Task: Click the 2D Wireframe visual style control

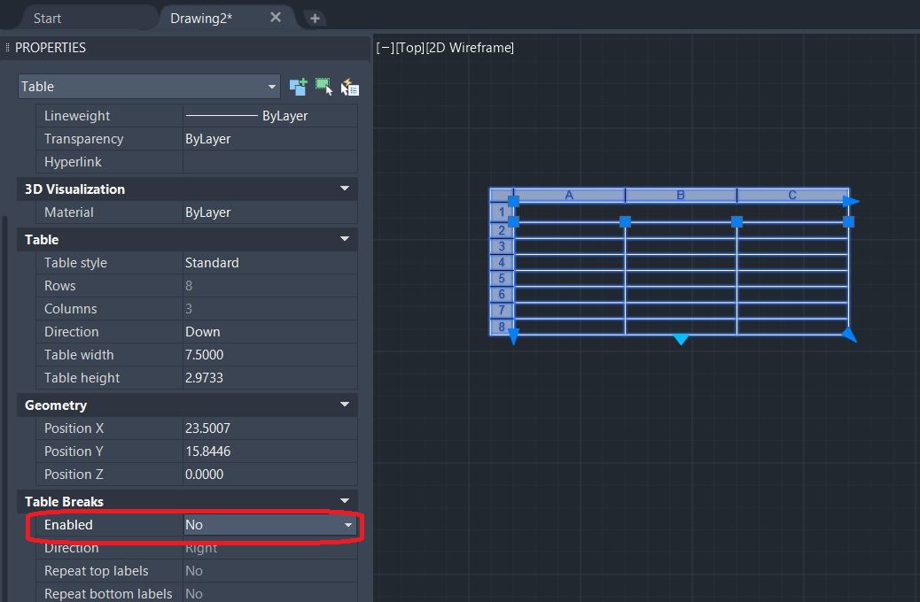Action: tap(471, 48)
